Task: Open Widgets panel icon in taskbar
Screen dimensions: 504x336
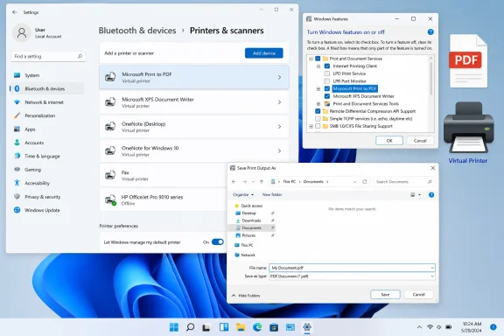Action: [224, 327]
